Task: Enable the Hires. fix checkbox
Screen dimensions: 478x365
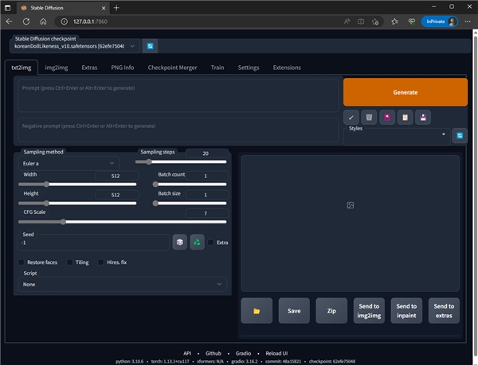Action: [x=100, y=262]
